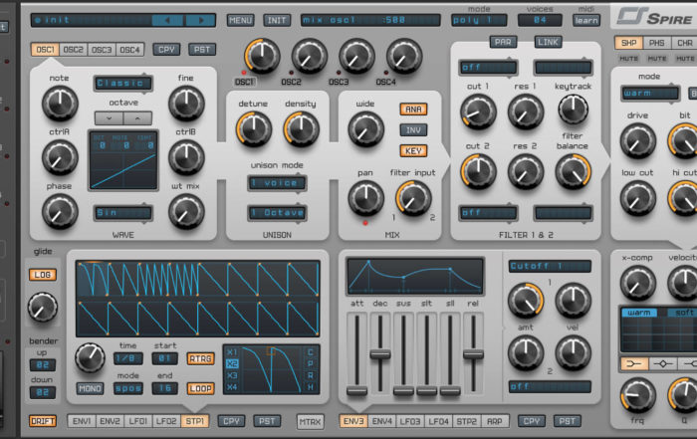697x439 pixels.
Task: Select the previous preset arrow
Action: click(167, 20)
